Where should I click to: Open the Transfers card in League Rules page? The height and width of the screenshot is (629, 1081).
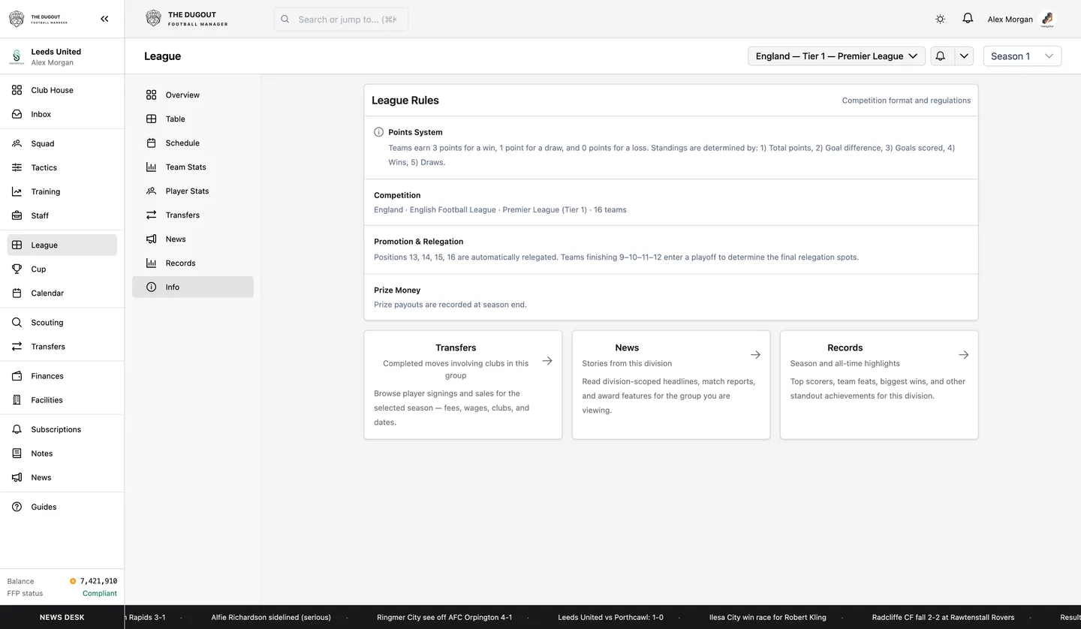pos(463,384)
